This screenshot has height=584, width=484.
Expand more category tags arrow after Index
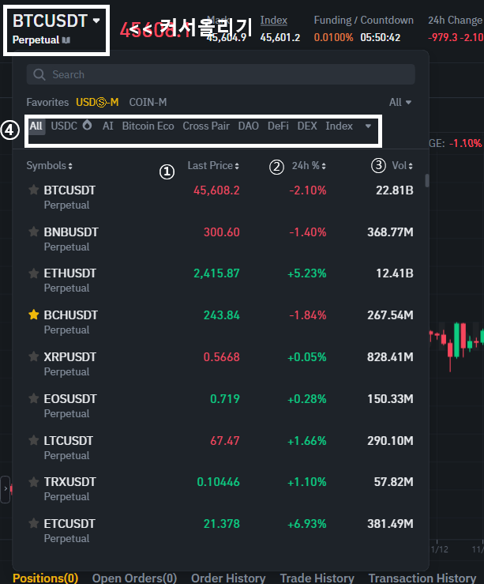[x=368, y=126]
